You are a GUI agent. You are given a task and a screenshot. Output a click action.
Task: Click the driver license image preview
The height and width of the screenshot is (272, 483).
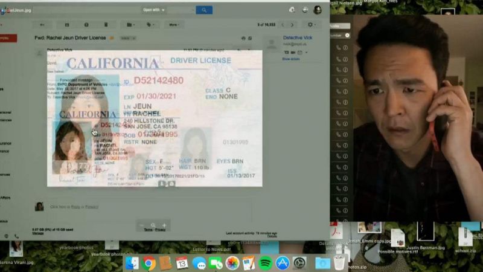coord(155,118)
